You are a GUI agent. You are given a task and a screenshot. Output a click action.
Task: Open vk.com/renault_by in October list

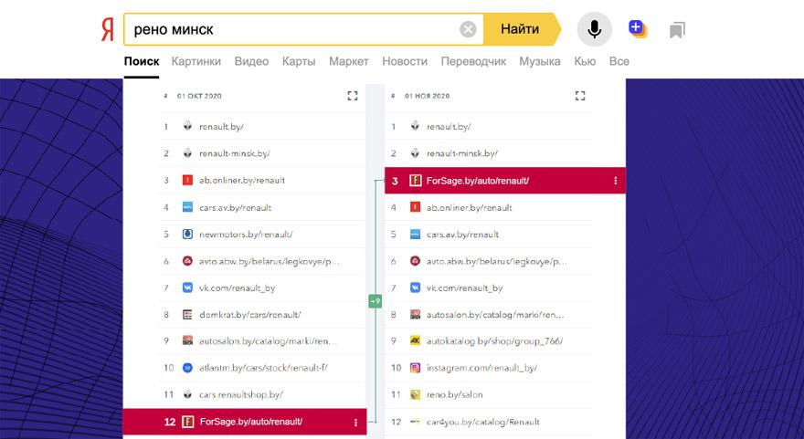point(237,287)
